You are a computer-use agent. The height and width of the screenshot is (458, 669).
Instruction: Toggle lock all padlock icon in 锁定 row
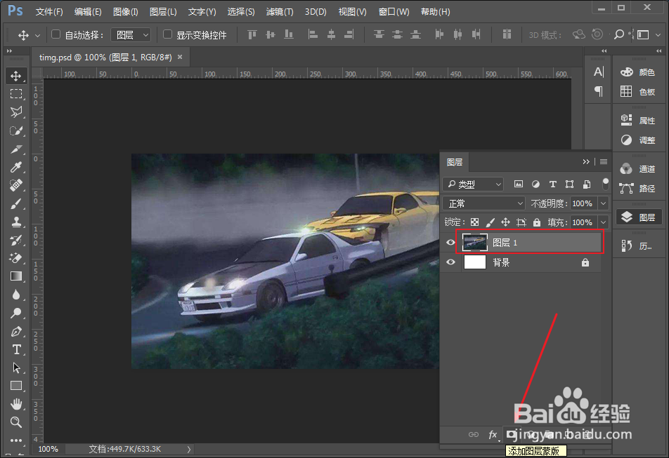(537, 222)
